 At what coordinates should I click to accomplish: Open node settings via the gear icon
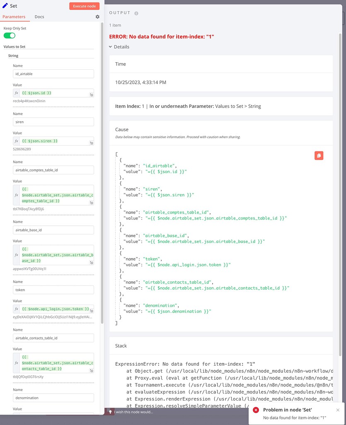(x=97, y=17)
